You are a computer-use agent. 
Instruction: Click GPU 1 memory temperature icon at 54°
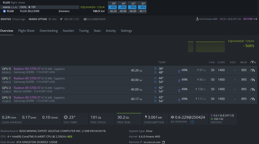155,82
